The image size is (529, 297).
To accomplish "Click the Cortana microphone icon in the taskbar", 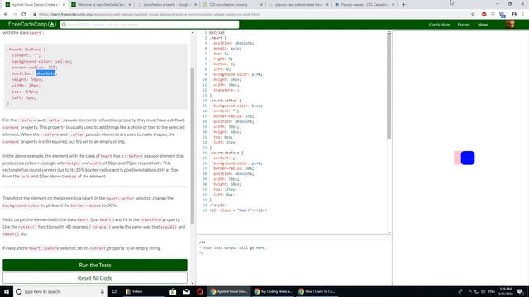I will pos(102,291).
